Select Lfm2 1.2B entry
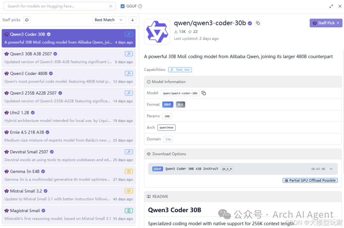 point(68,117)
